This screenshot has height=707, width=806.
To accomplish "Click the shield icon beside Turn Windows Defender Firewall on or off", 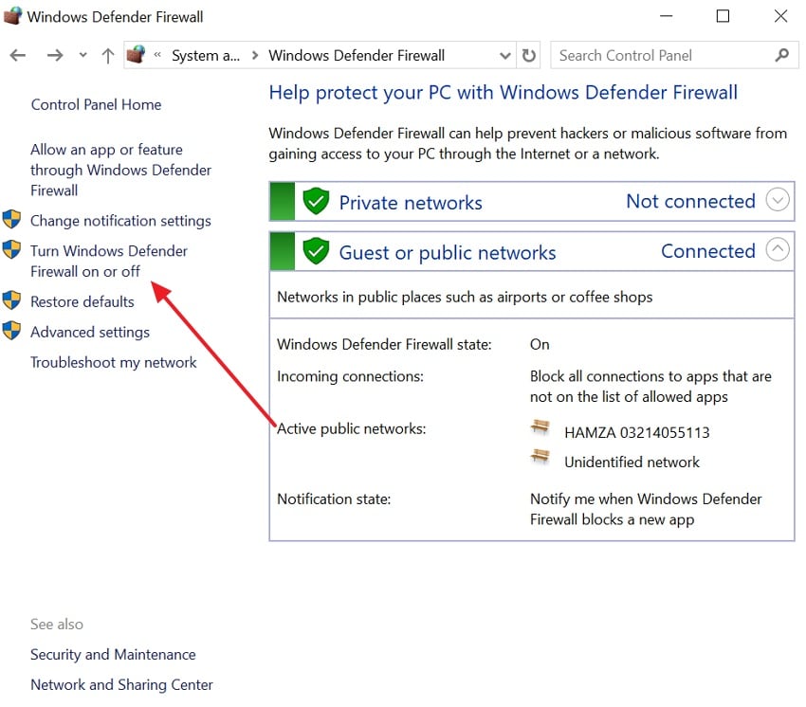I will point(13,250).
